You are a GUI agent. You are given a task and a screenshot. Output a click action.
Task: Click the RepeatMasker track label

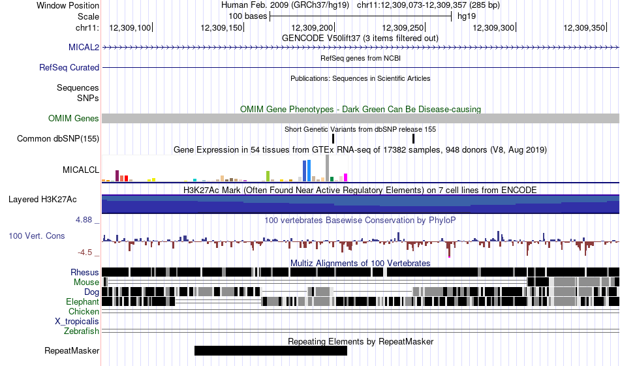click(72, 350)
